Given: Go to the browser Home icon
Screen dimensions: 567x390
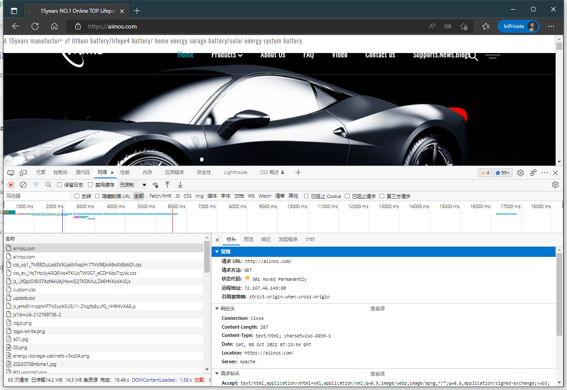Looking at the screenshot, I should [x=54, y=26].
